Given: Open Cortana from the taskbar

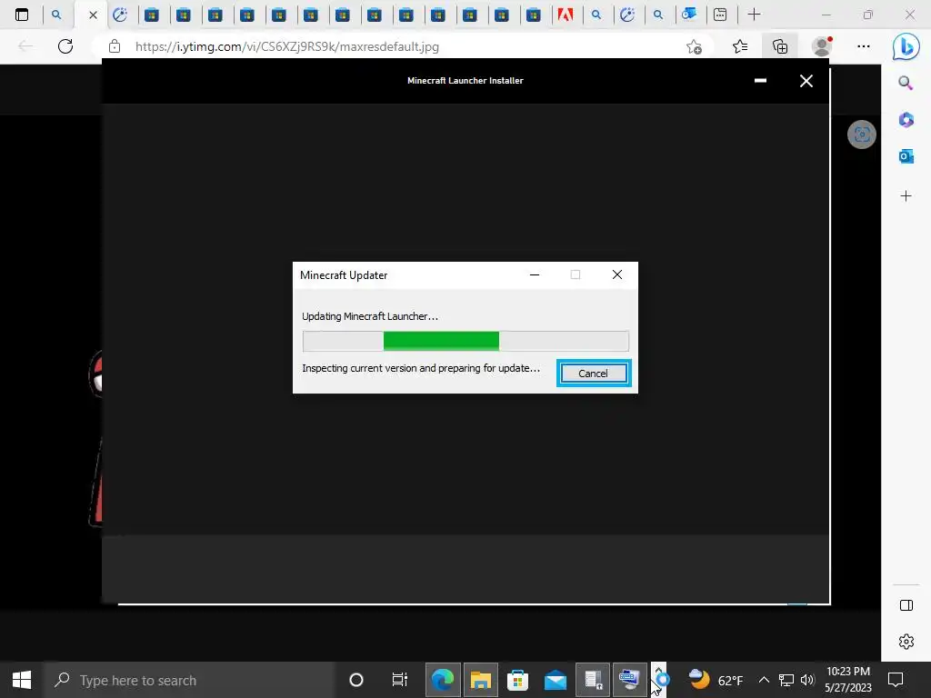Looking at the screenshot, I should [x=356, y=680].
